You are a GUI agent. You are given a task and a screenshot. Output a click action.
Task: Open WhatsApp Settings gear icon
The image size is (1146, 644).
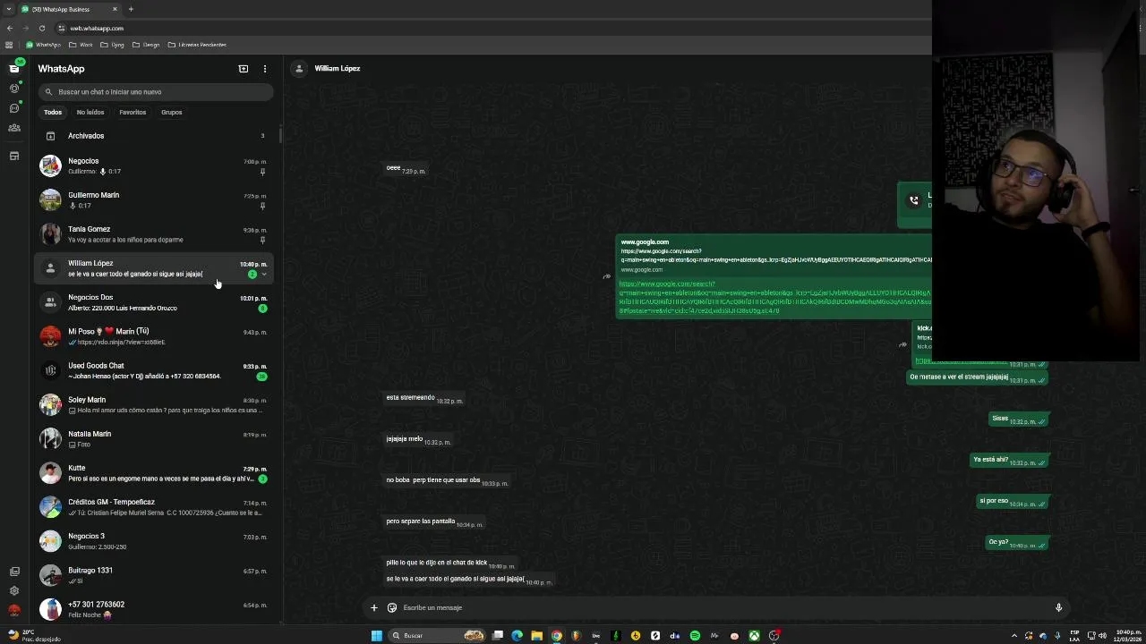14,591
